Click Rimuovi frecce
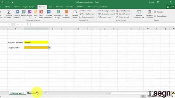This screenshot has height=98, width=175. pos(104,17)
